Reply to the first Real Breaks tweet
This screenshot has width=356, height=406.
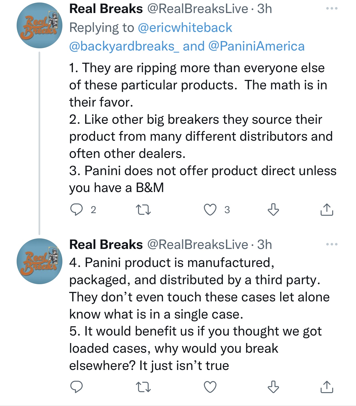(x=76, y=210)
